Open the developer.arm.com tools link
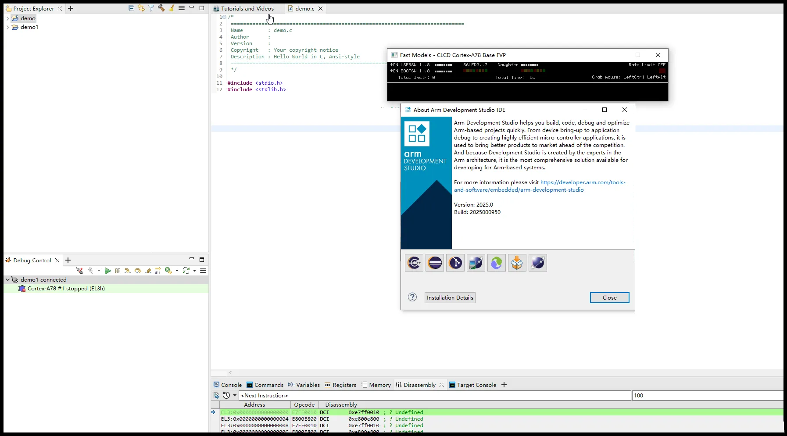This screenshot has width=787, height=436. 540,186
